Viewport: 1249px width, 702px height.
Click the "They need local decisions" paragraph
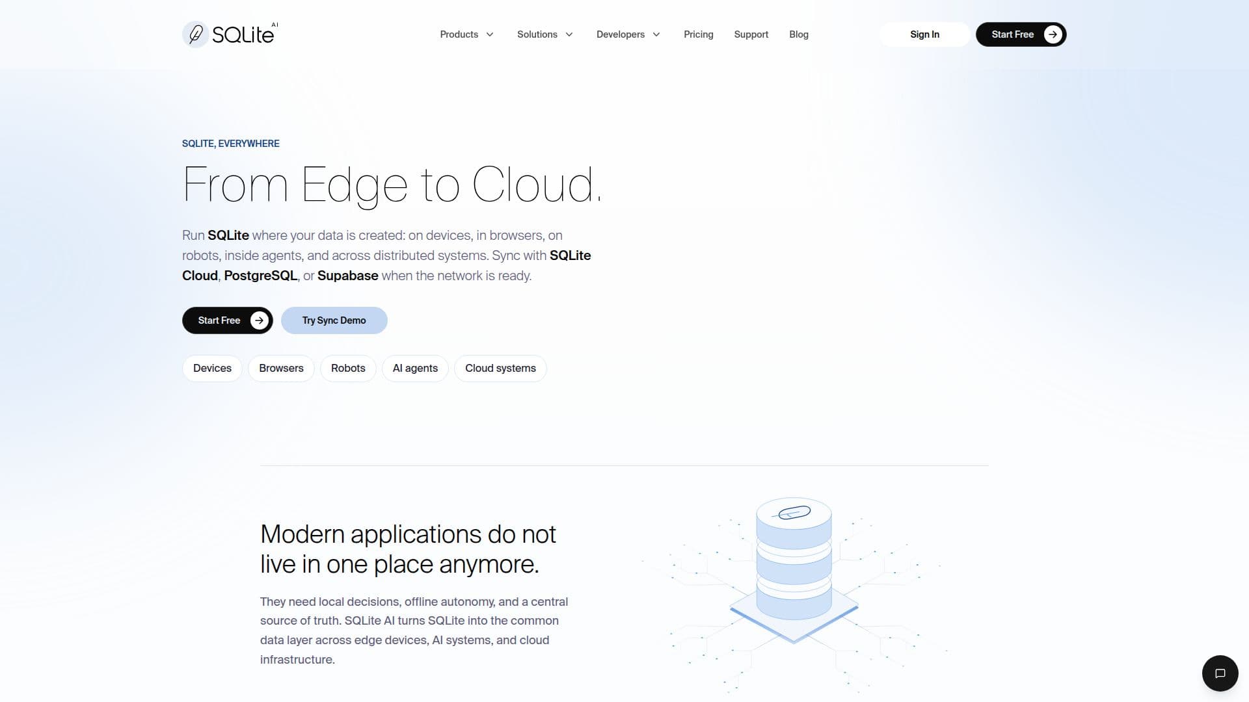pyautogui.click(x=414, y=630)
